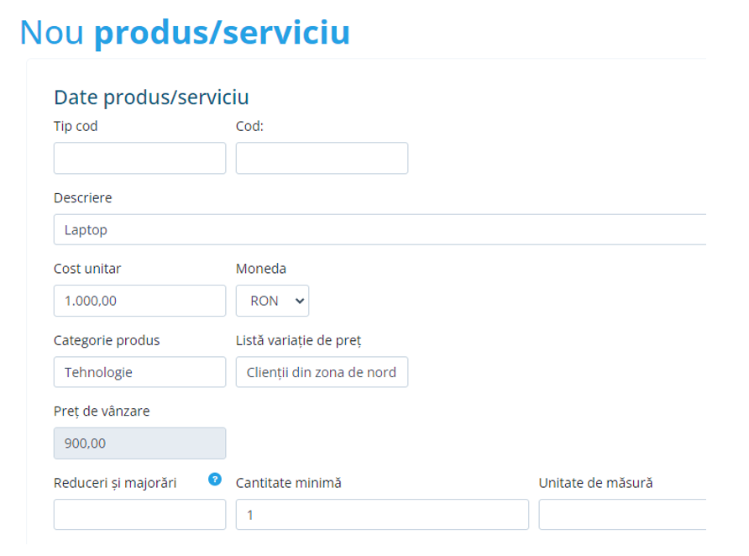Viewport: 749px width, 556px height.
Task: Focus the Categorie produs field with Tehnologie
Action: (139, 372)
